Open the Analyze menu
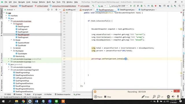Screen dimensions: 185x104 [35, 2]
